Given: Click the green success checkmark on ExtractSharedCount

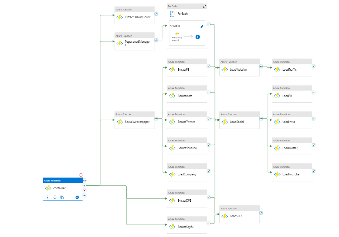Looking at the screenshot, I should tap(156, 14).
